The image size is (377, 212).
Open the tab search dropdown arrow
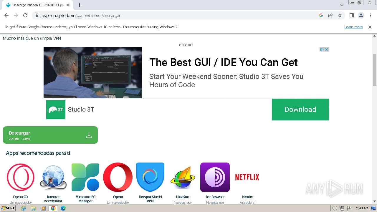pyautogui.click(x=342, y=5)
